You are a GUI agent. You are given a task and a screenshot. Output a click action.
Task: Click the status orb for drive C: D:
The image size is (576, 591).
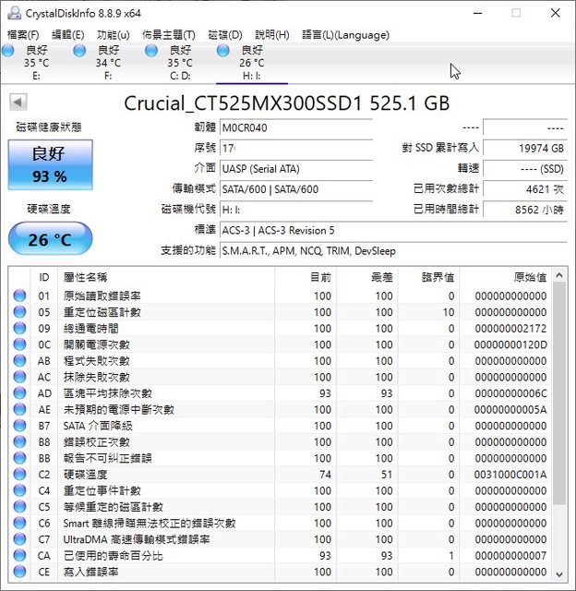[151, 51]
